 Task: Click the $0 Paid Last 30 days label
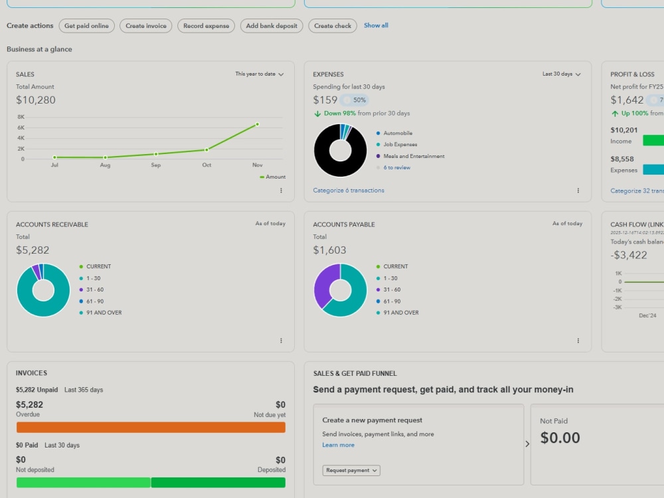47,446
